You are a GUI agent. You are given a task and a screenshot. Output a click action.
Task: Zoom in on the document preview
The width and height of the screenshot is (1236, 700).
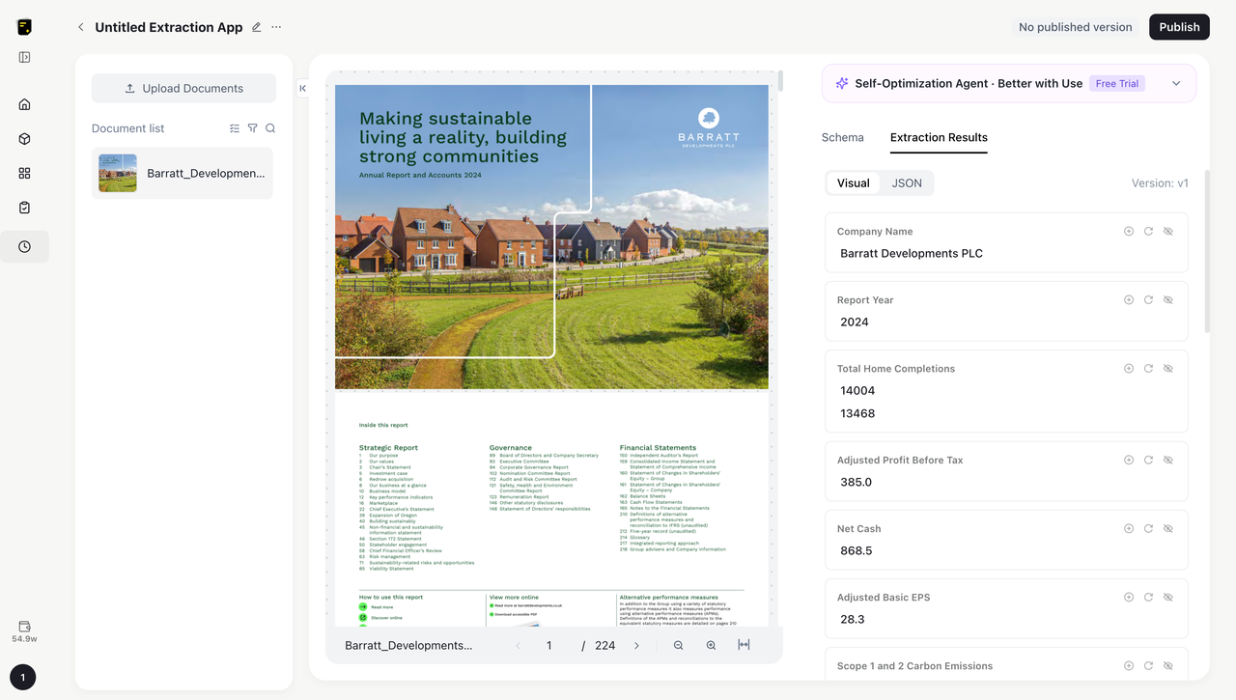tap(712, 645)
